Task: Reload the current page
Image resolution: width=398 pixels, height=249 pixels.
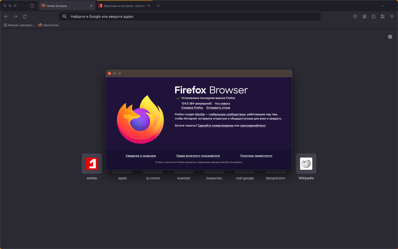Action: [x=25, y=16]
